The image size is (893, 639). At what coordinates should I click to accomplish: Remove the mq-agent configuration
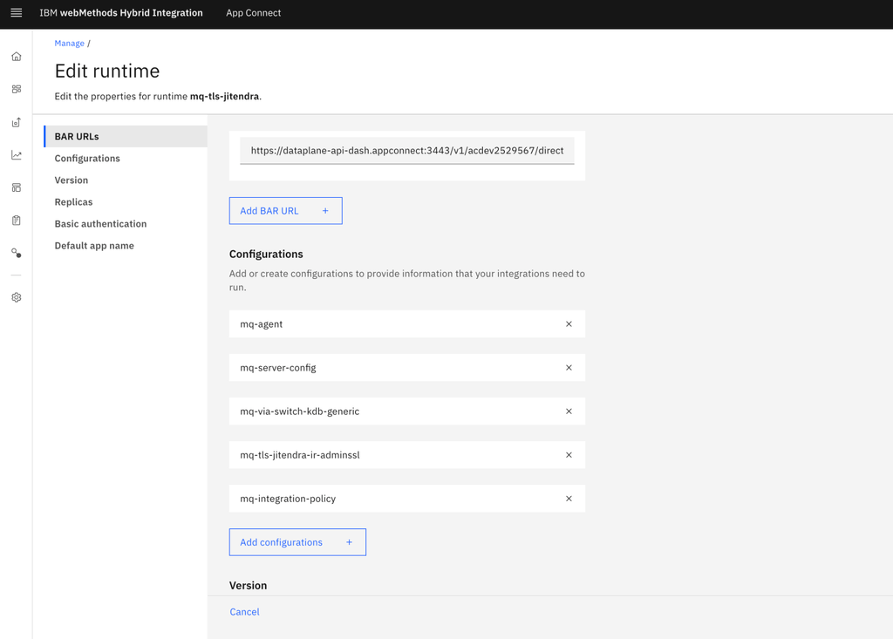tap(569, 324)
